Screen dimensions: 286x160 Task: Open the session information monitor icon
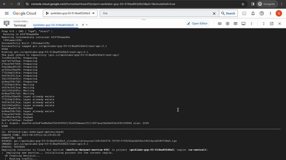[244, 24]
